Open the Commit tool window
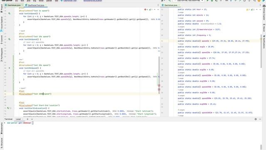 pyautogui.click(x=2, y=40)
